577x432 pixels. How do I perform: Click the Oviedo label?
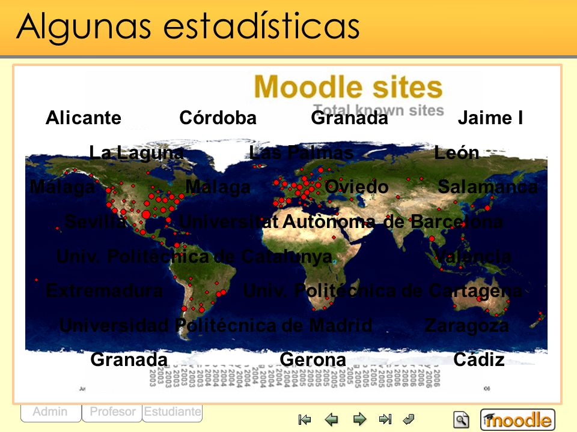[x=356, y=187]
